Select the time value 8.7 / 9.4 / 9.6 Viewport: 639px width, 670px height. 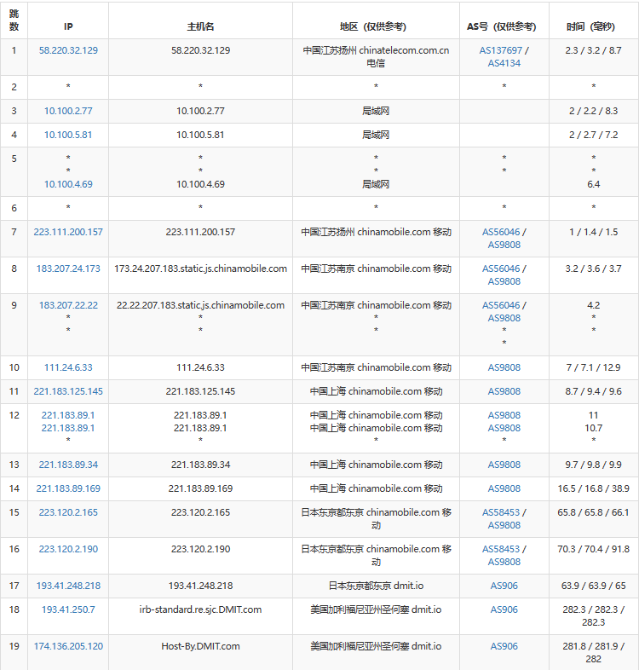tap(593, 391)
